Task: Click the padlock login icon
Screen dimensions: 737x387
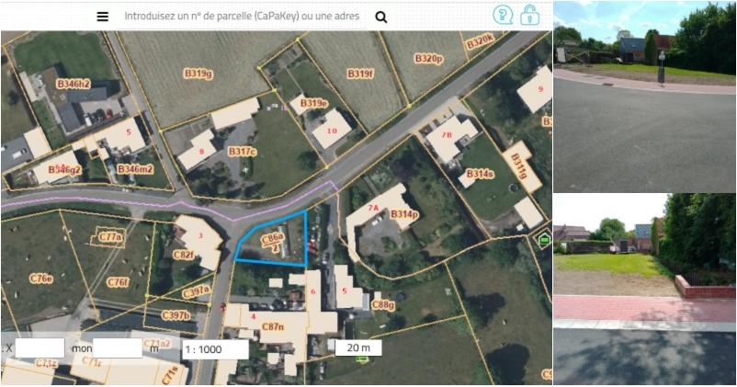Action: click(529, 15)
